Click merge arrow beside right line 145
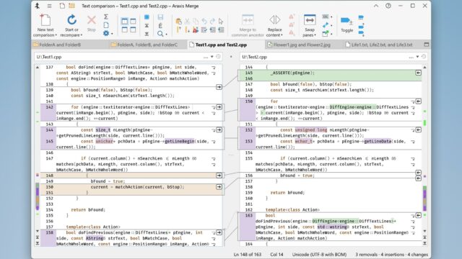The image size is (462, 259). point(419,73)
